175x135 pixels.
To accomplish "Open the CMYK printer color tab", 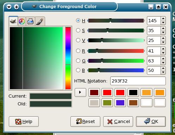I will [30, 22].
